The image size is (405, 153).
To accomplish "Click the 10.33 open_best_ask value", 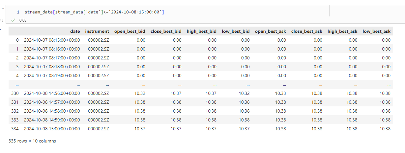I will (x=280, y=93).
